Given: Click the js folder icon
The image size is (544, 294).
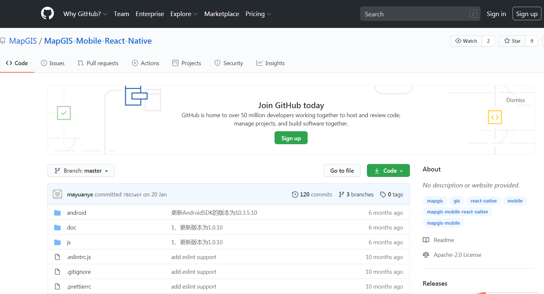Looking at the screenshot, I should (x=57, y=242).
